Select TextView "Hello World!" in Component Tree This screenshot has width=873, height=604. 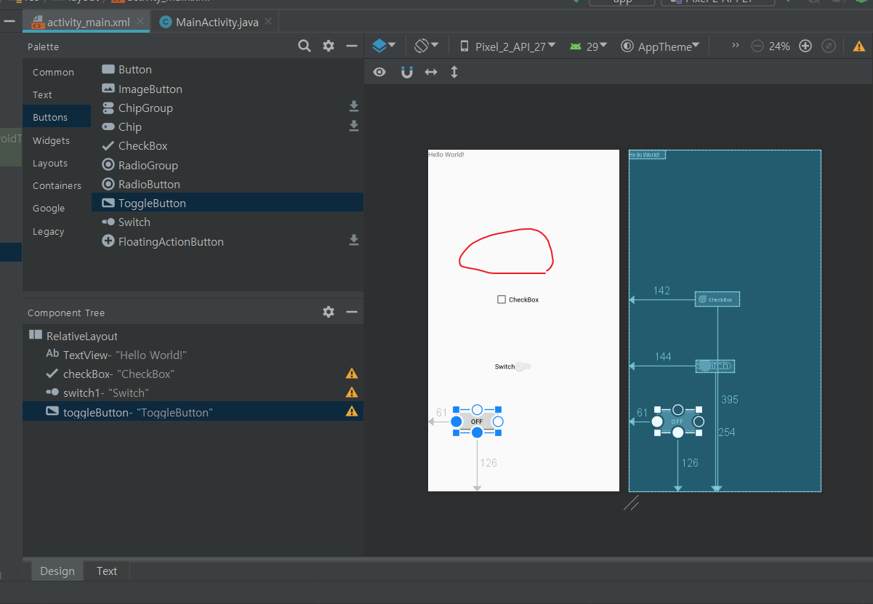tap(193, 355)
